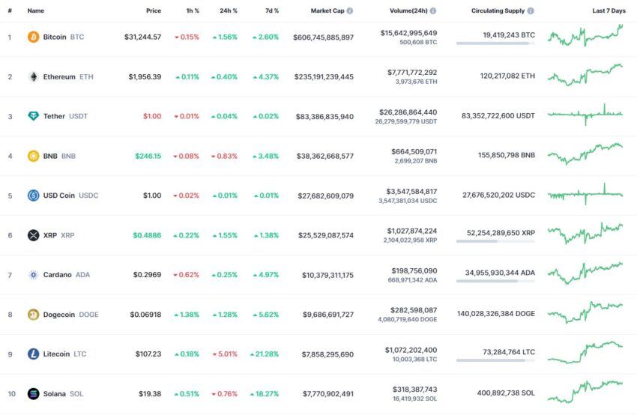Sort by the 24h % column header
Image resolution: width=637 pixels, height=415 pixels.
coord(229,11)
